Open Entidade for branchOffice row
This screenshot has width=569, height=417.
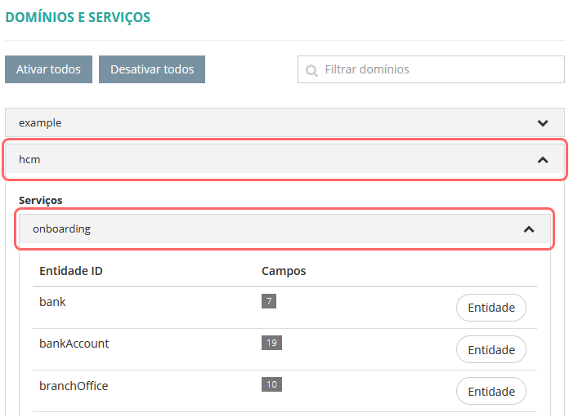click(491, 391)
